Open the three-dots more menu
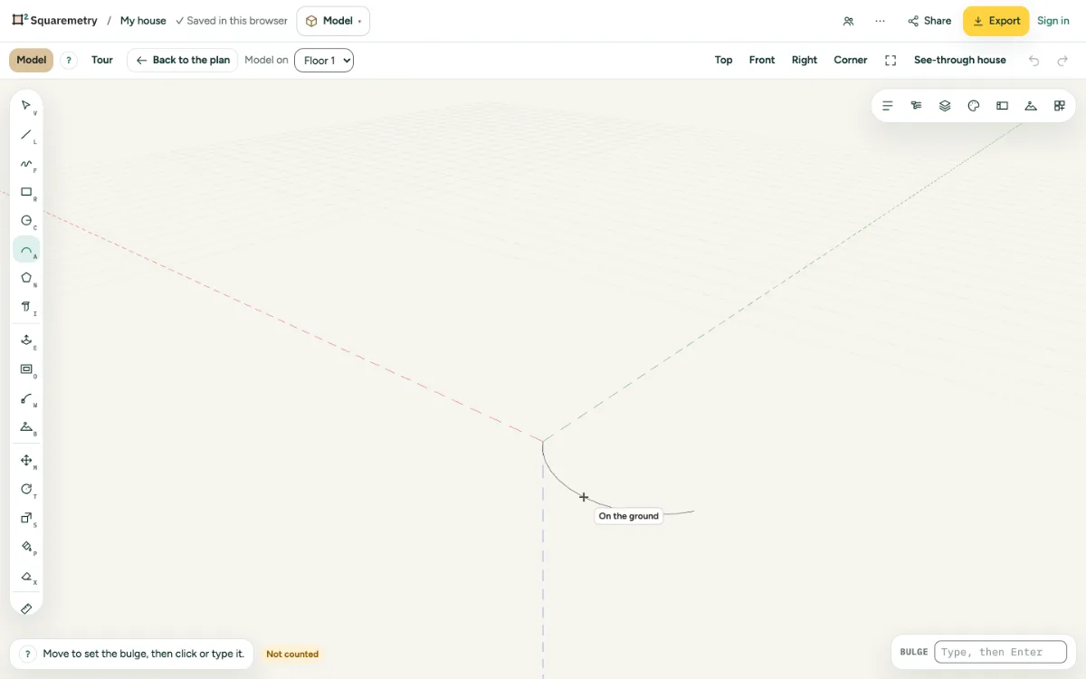Screen dimensions: 1086x679 pyautogui.click(x=880, y=21)
